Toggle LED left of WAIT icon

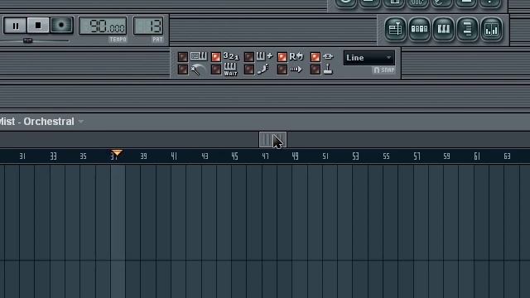point(215,70)
